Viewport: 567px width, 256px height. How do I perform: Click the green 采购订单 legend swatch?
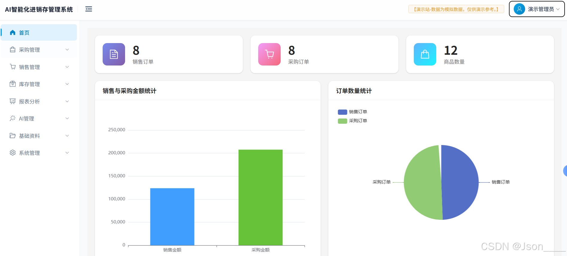[x=342, y=121]
